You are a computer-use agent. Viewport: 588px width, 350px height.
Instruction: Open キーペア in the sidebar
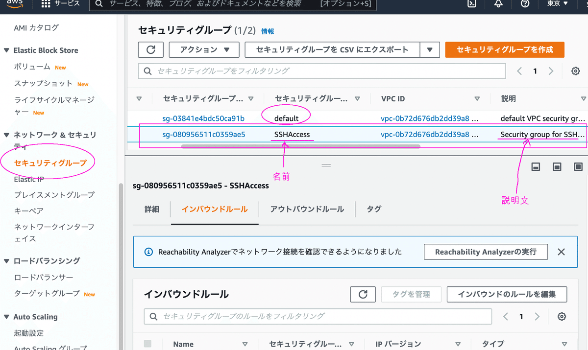[x=29, y=211]
